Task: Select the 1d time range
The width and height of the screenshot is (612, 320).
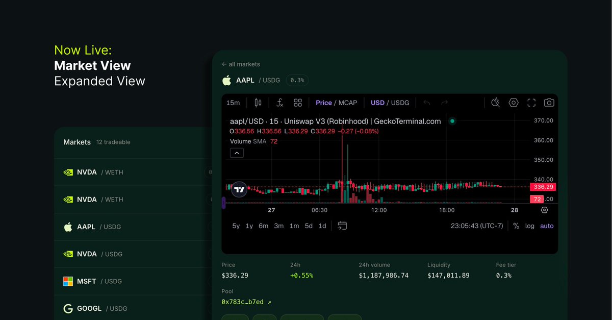Action: [322, 226]
